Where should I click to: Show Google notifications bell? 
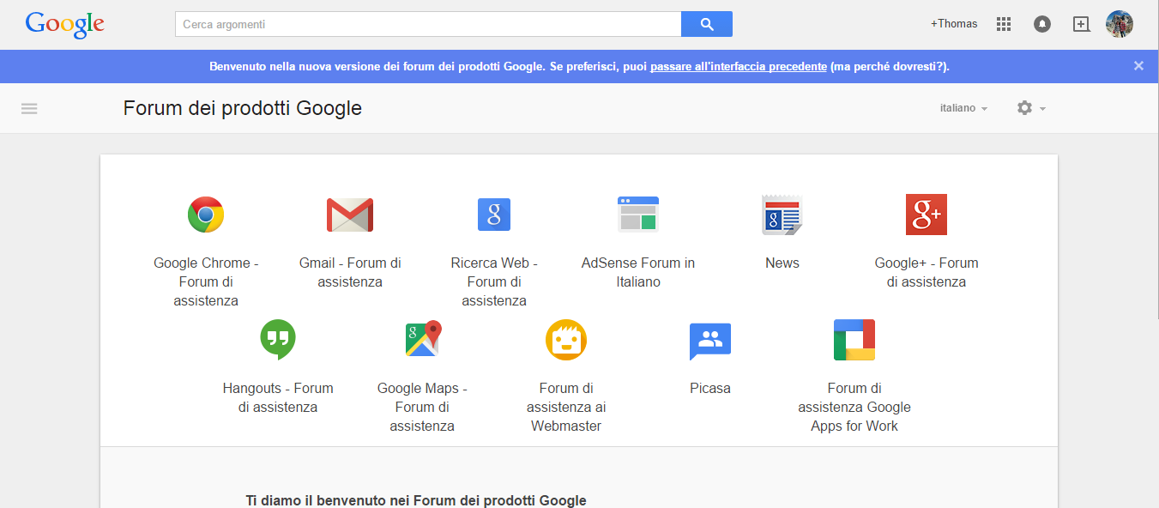tap(1042, 24)
